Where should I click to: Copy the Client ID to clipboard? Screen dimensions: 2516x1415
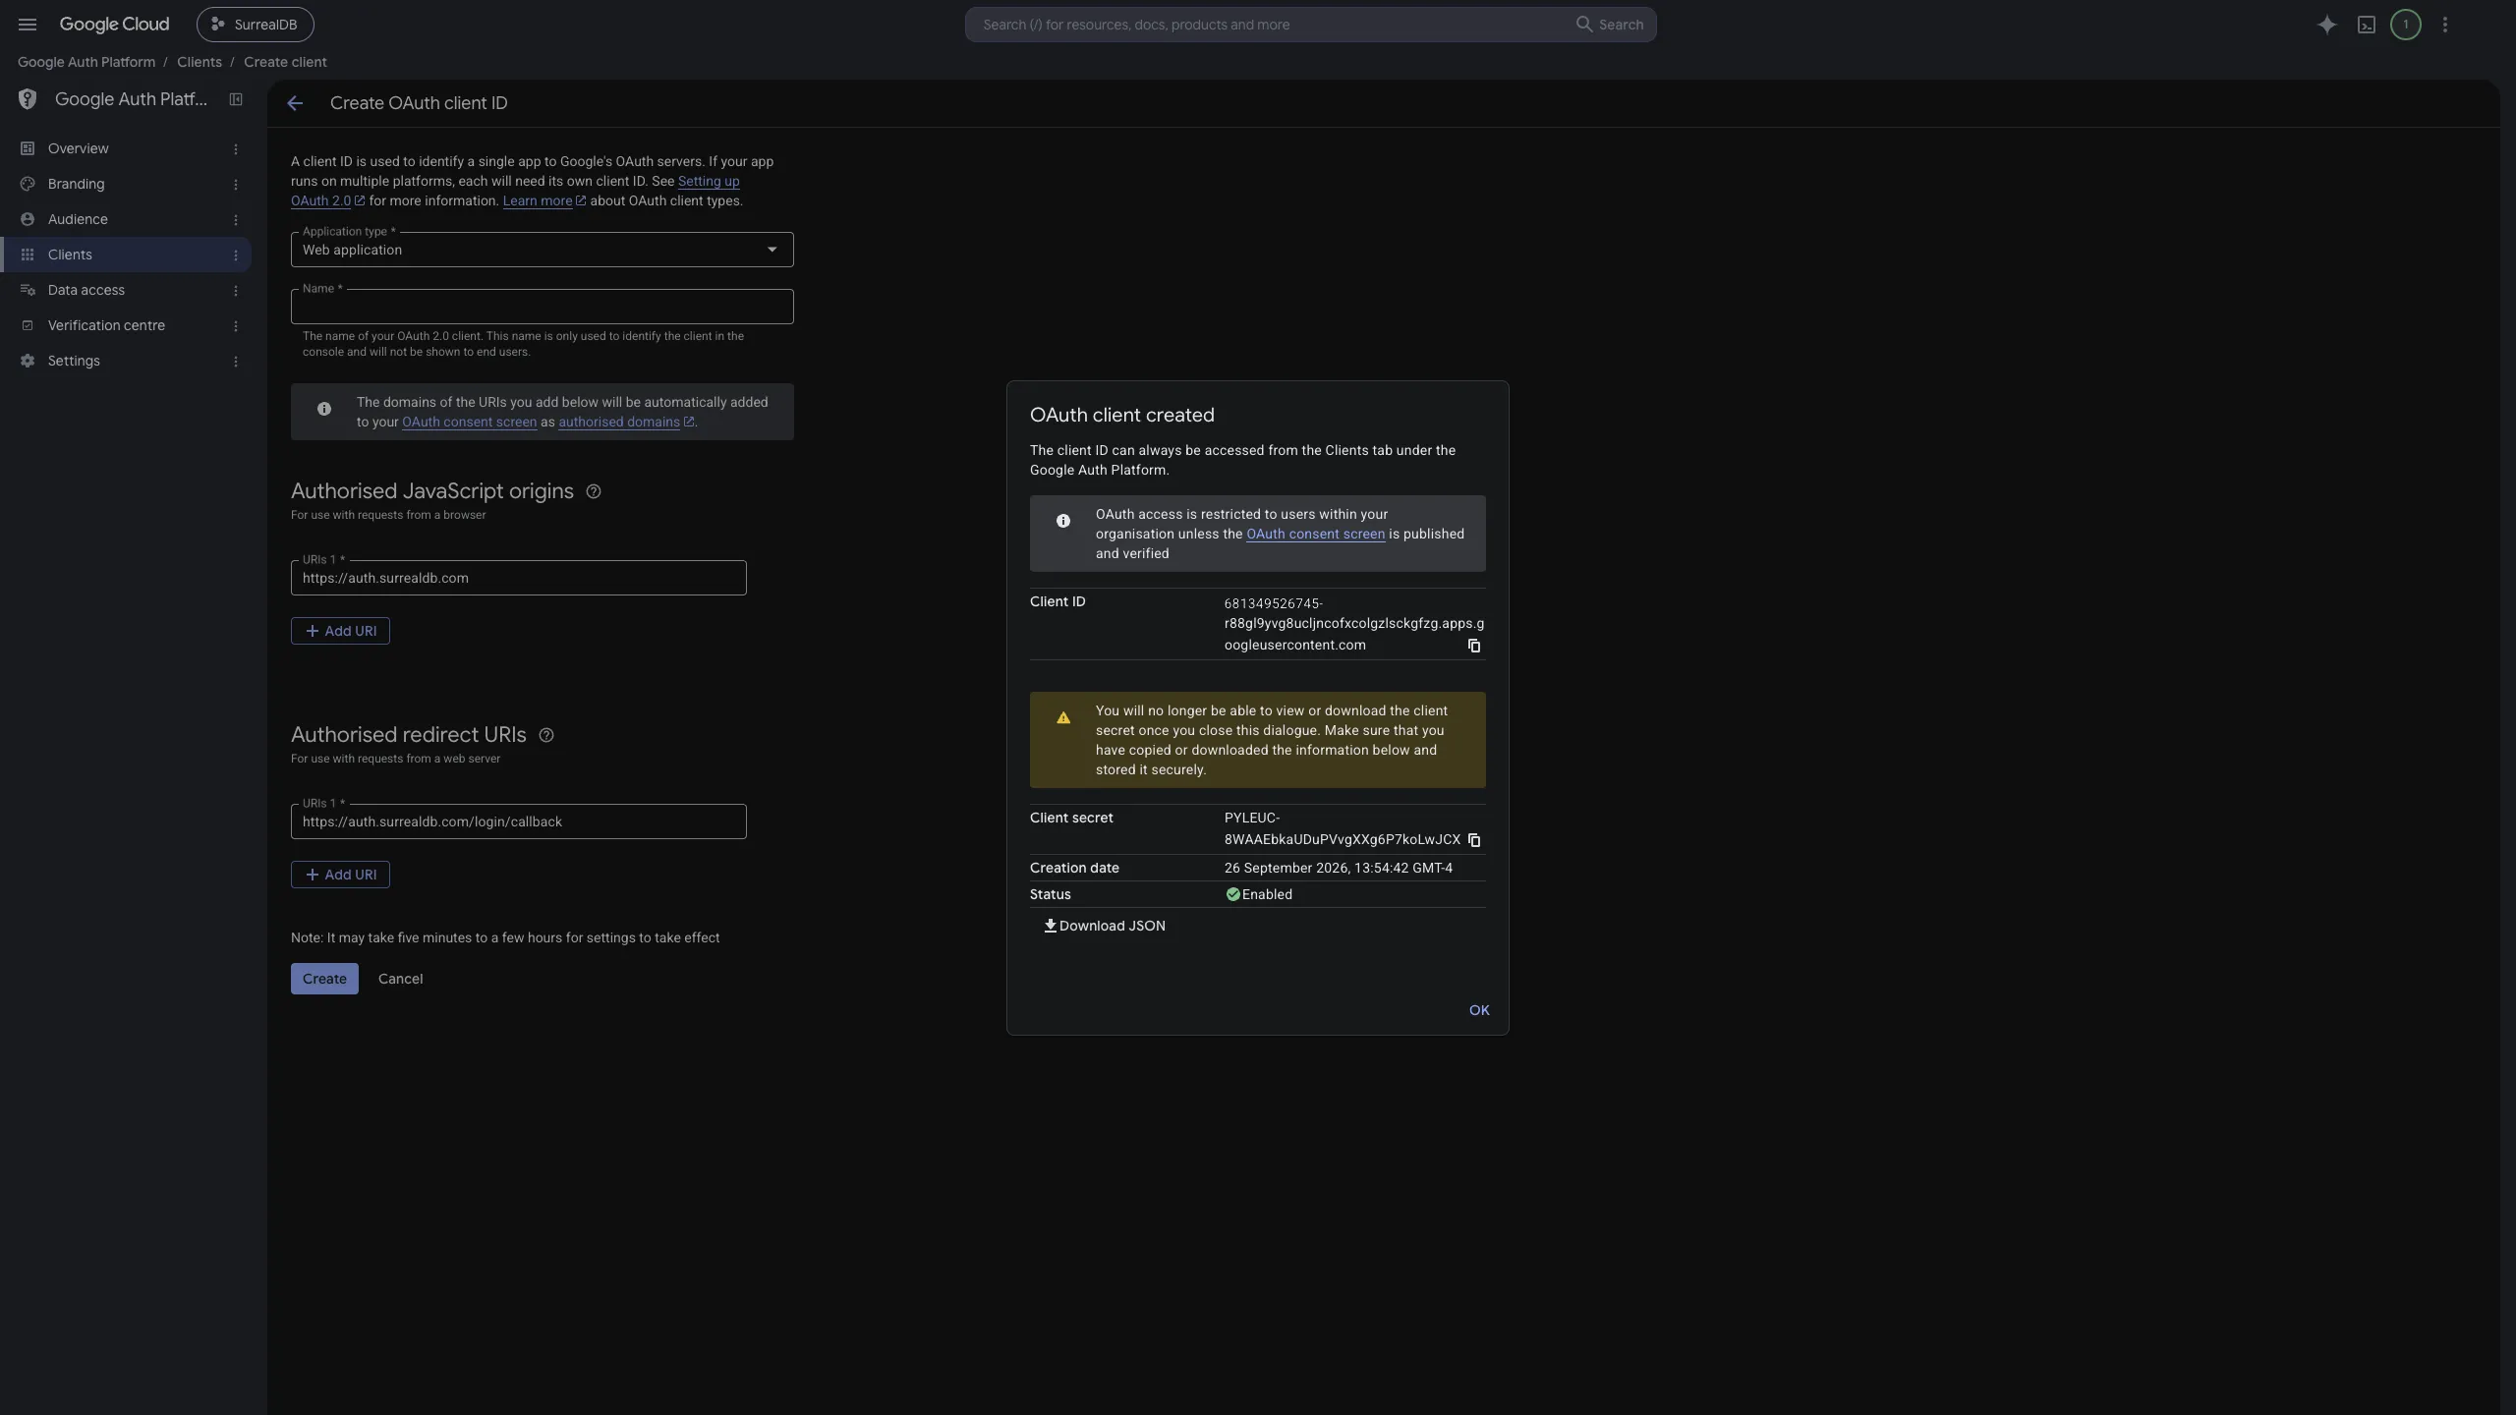coord(1474,646)
